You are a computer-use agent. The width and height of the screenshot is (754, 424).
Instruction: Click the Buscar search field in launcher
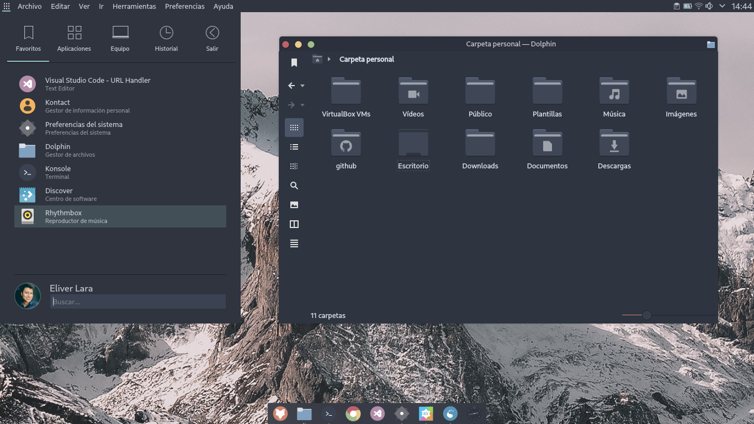[x=138, y=302]
